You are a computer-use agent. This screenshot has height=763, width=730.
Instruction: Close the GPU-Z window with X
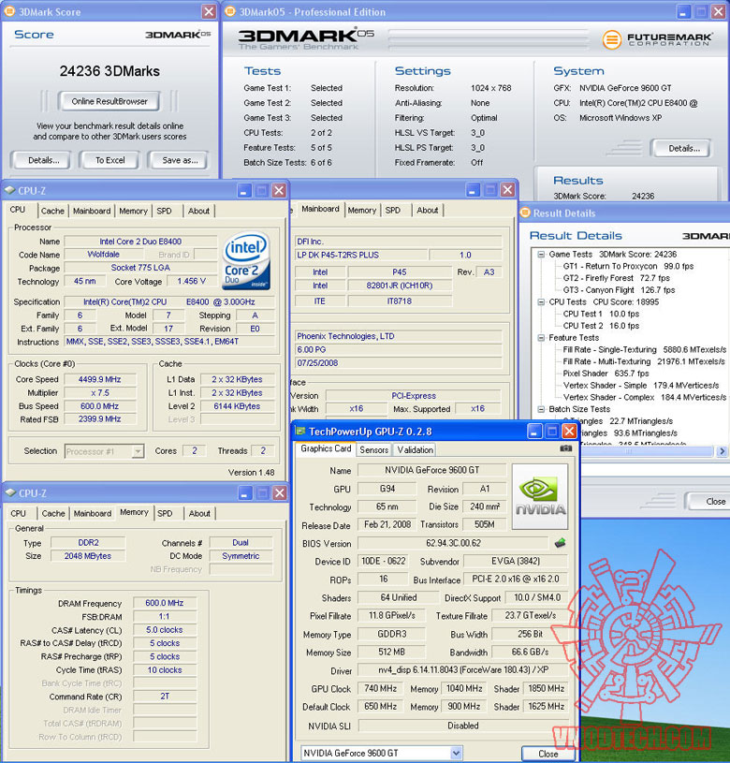click(x=570, y=432)
